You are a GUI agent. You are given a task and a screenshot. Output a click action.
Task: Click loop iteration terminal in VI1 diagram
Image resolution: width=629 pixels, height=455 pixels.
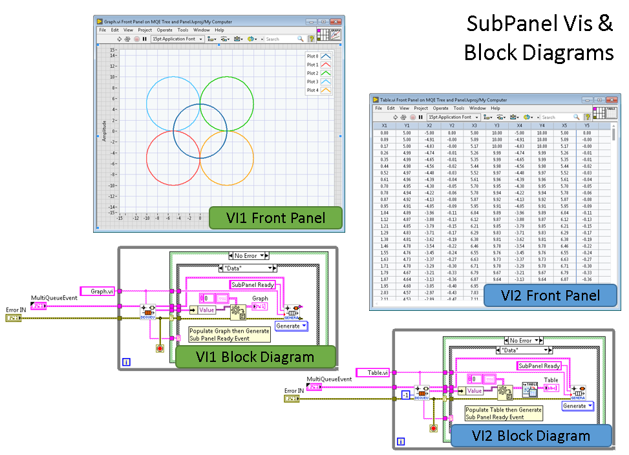126,362
